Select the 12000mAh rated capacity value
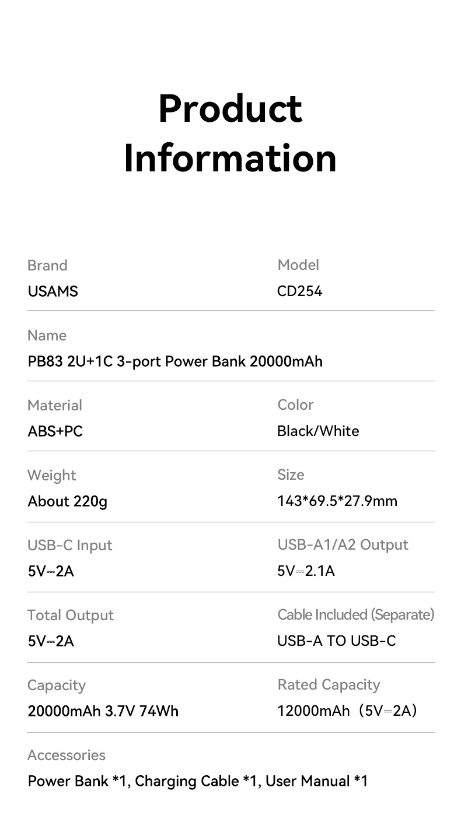The image size is (461, 826). click(x=347, y=711)
